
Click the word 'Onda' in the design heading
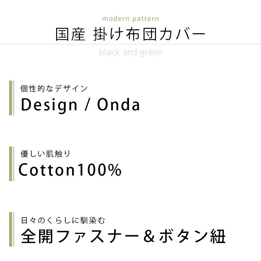coord(118,104)
